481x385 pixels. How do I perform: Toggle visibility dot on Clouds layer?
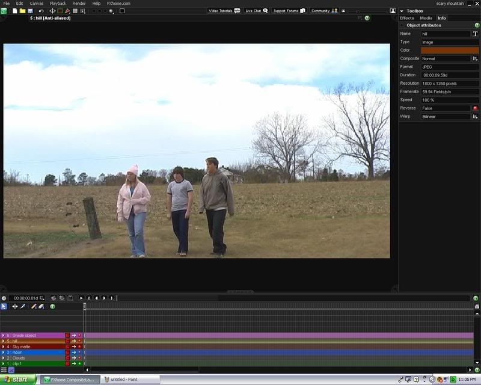click(x=79, y=358)
